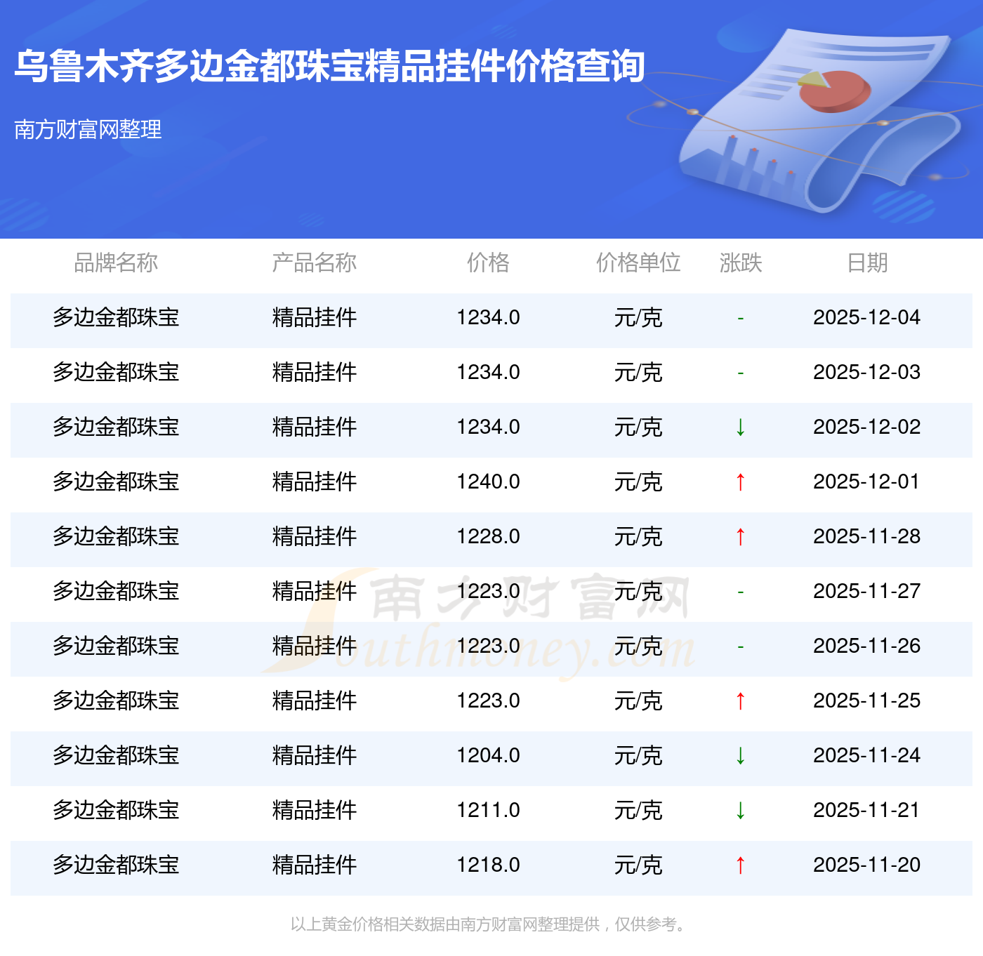Select the date 2025-11-24
The image size is (983, 956).
[x=866, y=755]
